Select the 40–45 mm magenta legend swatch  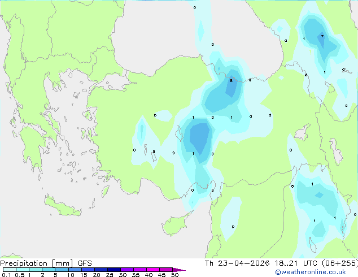click(x=153, y=270)
